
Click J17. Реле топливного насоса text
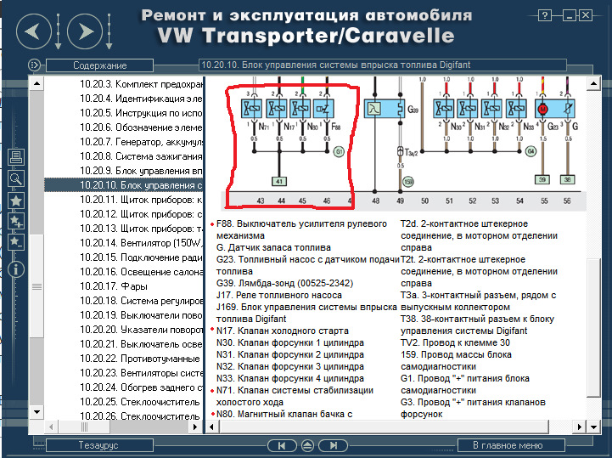tap(278, 295)
